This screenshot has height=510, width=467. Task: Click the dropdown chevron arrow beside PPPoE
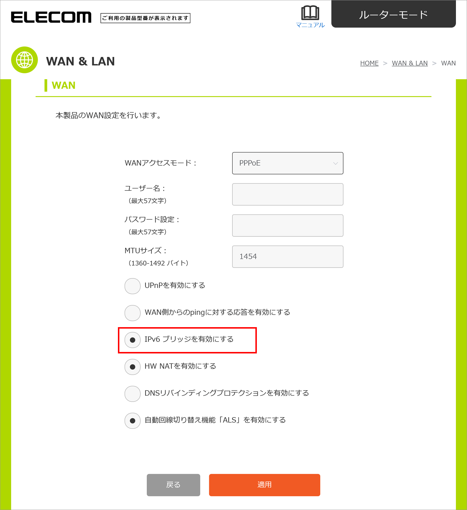pyautogui.click(x=335, y=163)
